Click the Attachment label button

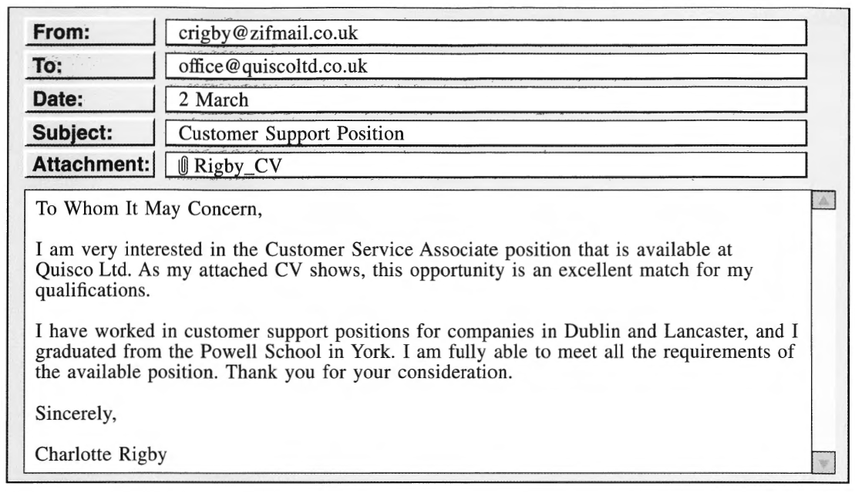(90, 164)
